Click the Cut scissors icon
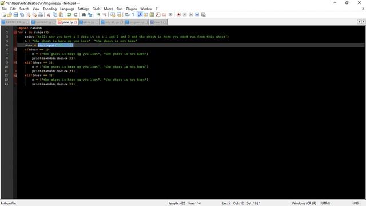Image resolution: width=366 pixels, height=206 pixels. point(49,14)
